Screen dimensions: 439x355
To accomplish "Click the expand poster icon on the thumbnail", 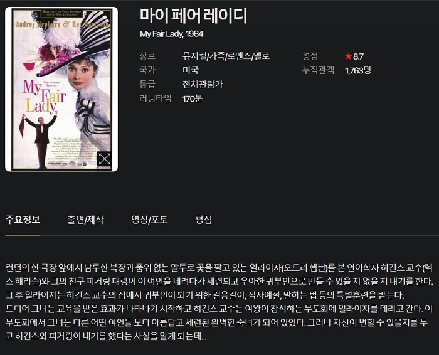I will (105, 159).
